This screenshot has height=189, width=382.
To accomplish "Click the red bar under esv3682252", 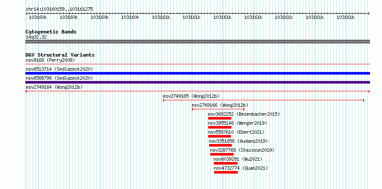I will coord(220,118).
